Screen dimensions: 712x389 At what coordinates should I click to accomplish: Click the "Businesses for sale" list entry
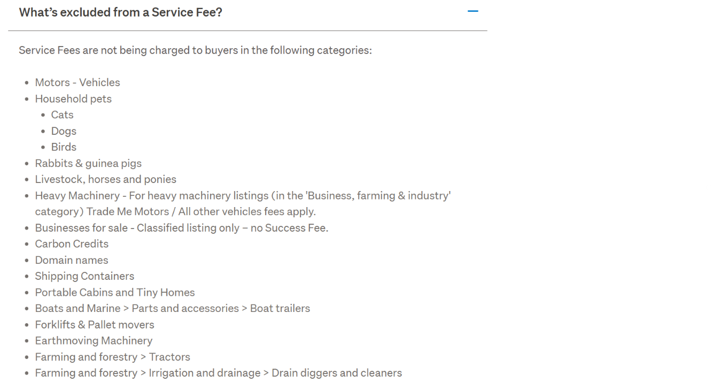81,228
